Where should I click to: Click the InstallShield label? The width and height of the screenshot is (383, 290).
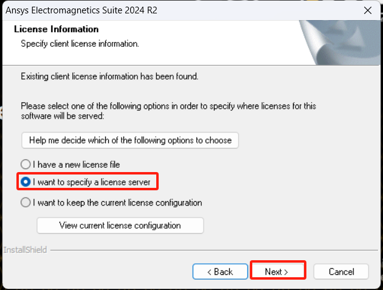[25, 250]
